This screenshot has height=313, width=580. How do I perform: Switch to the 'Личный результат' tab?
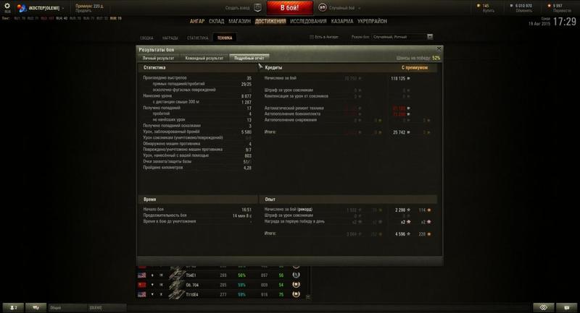pos(158,59)
